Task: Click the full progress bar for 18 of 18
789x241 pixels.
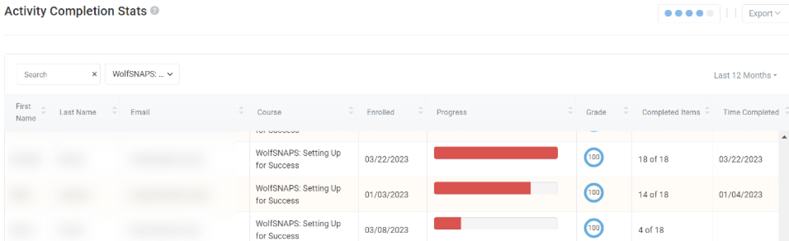Action: [496, 153]
